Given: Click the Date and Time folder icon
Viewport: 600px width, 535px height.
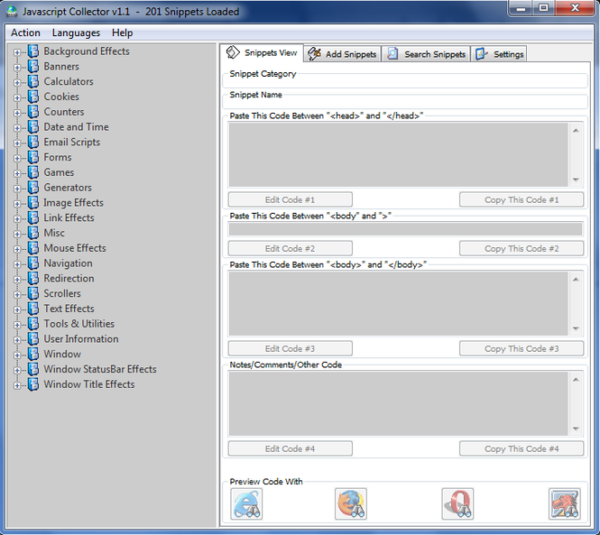Looking at the screenshot, I should [x=33, y=127].
